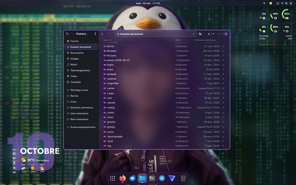Launch Firefox from the dock
Image resolution: width=296 pixels, height=185 pixels.
[123, 178]
